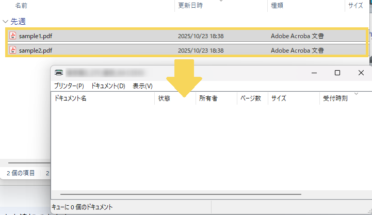Click the 状態 column header in queue
Image resolution: width=372 pixels, height=215 pixels.
click(164, 98)
